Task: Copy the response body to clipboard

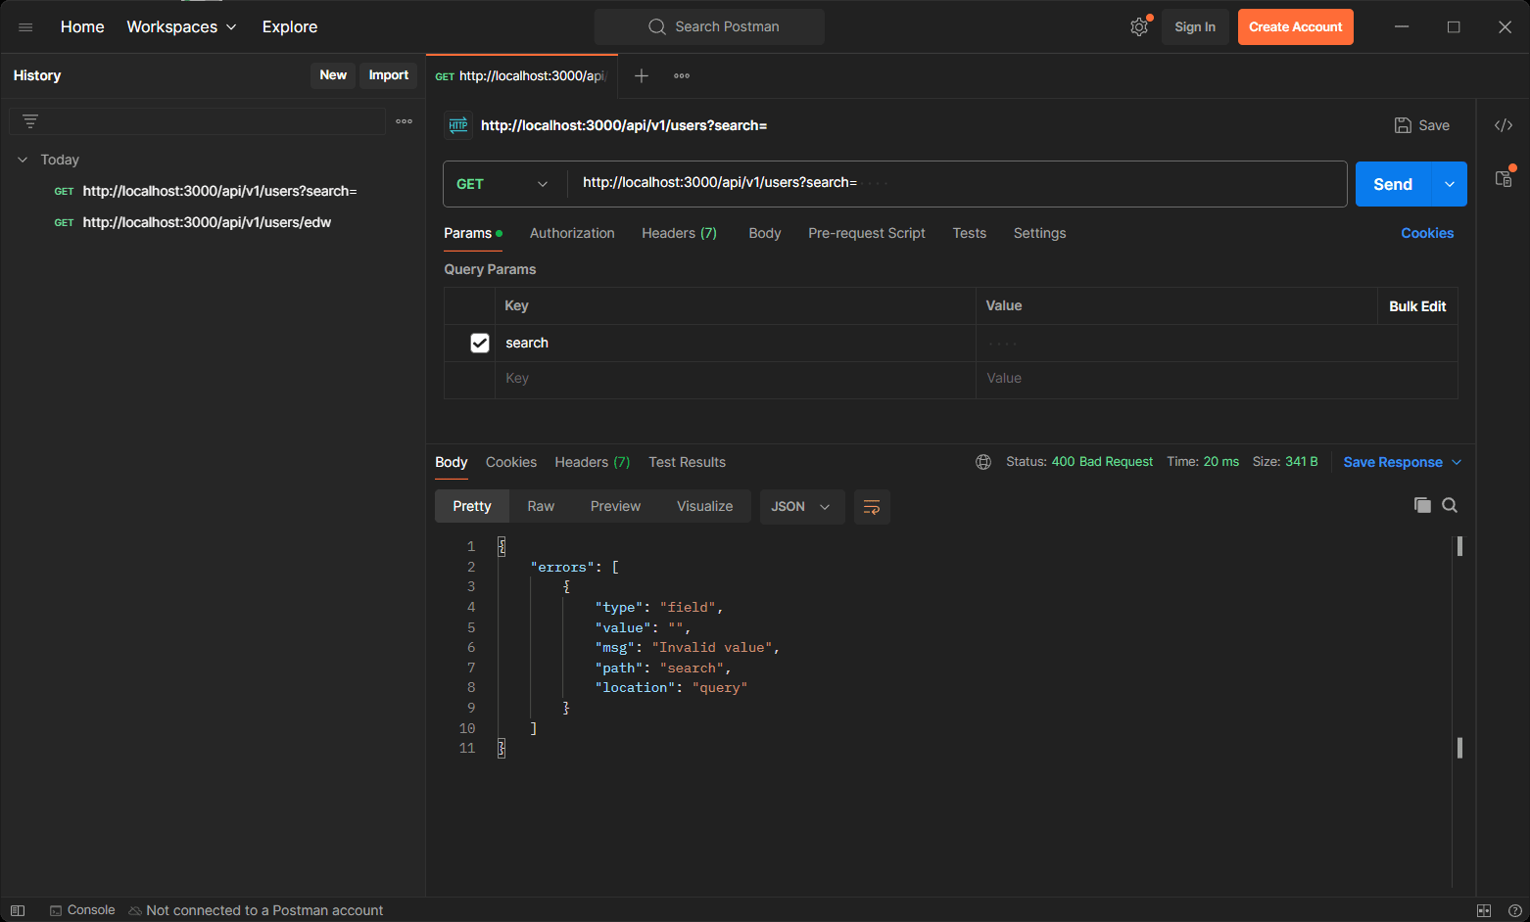Action: coord(1422,505)
